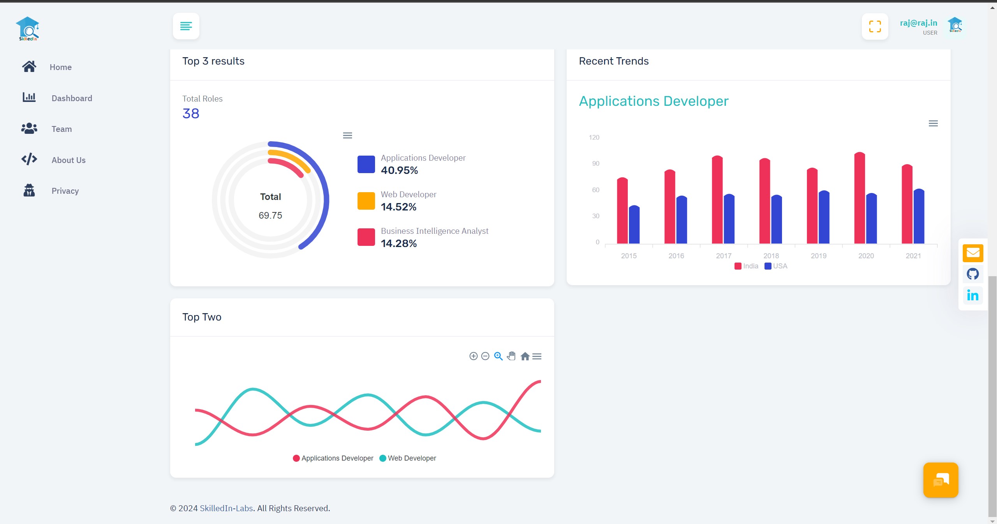Click the SkilledIn logo in the sidebar
This screenshot has height=524, width=997.
(x=28, y=28)
